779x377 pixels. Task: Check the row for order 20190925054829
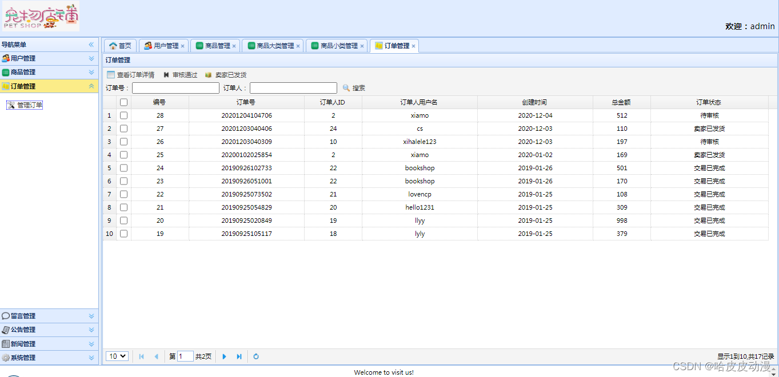pos(123,207)
